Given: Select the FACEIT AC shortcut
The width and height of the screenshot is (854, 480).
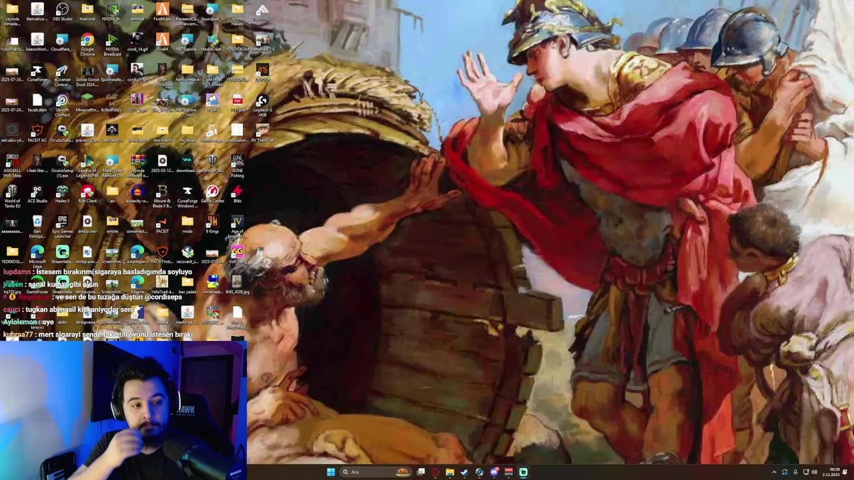Looking at the screenshot, I should 37,133.
